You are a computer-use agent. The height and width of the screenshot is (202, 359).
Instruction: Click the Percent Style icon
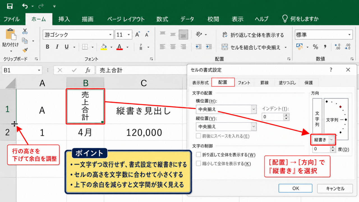(316, 47)
